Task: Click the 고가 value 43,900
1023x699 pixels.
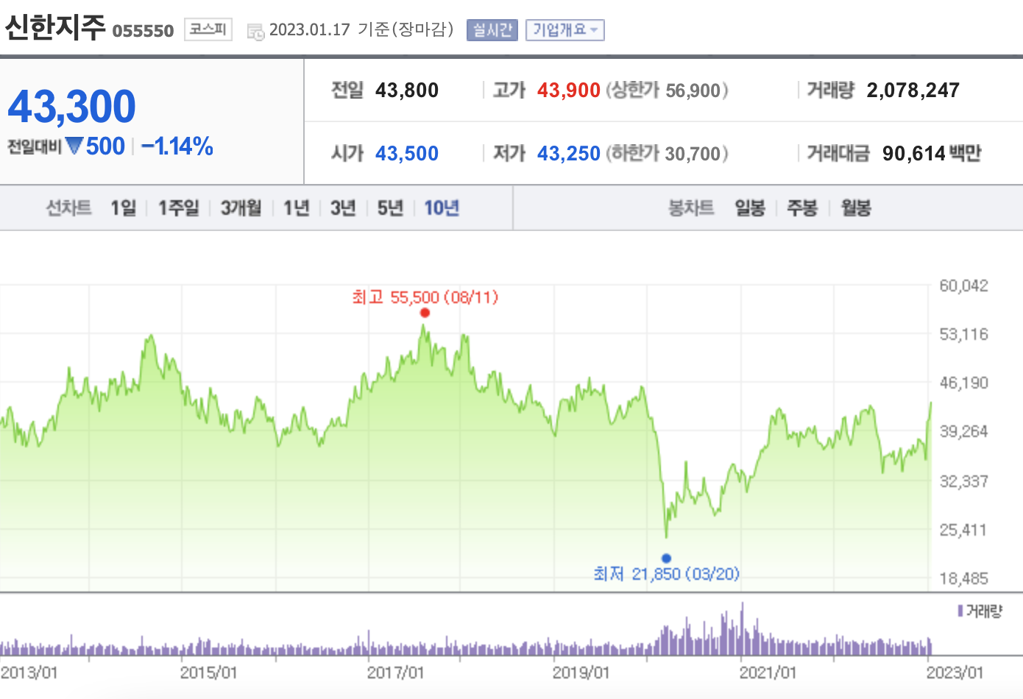Action: pyautogui.click(x=569, y=91)
